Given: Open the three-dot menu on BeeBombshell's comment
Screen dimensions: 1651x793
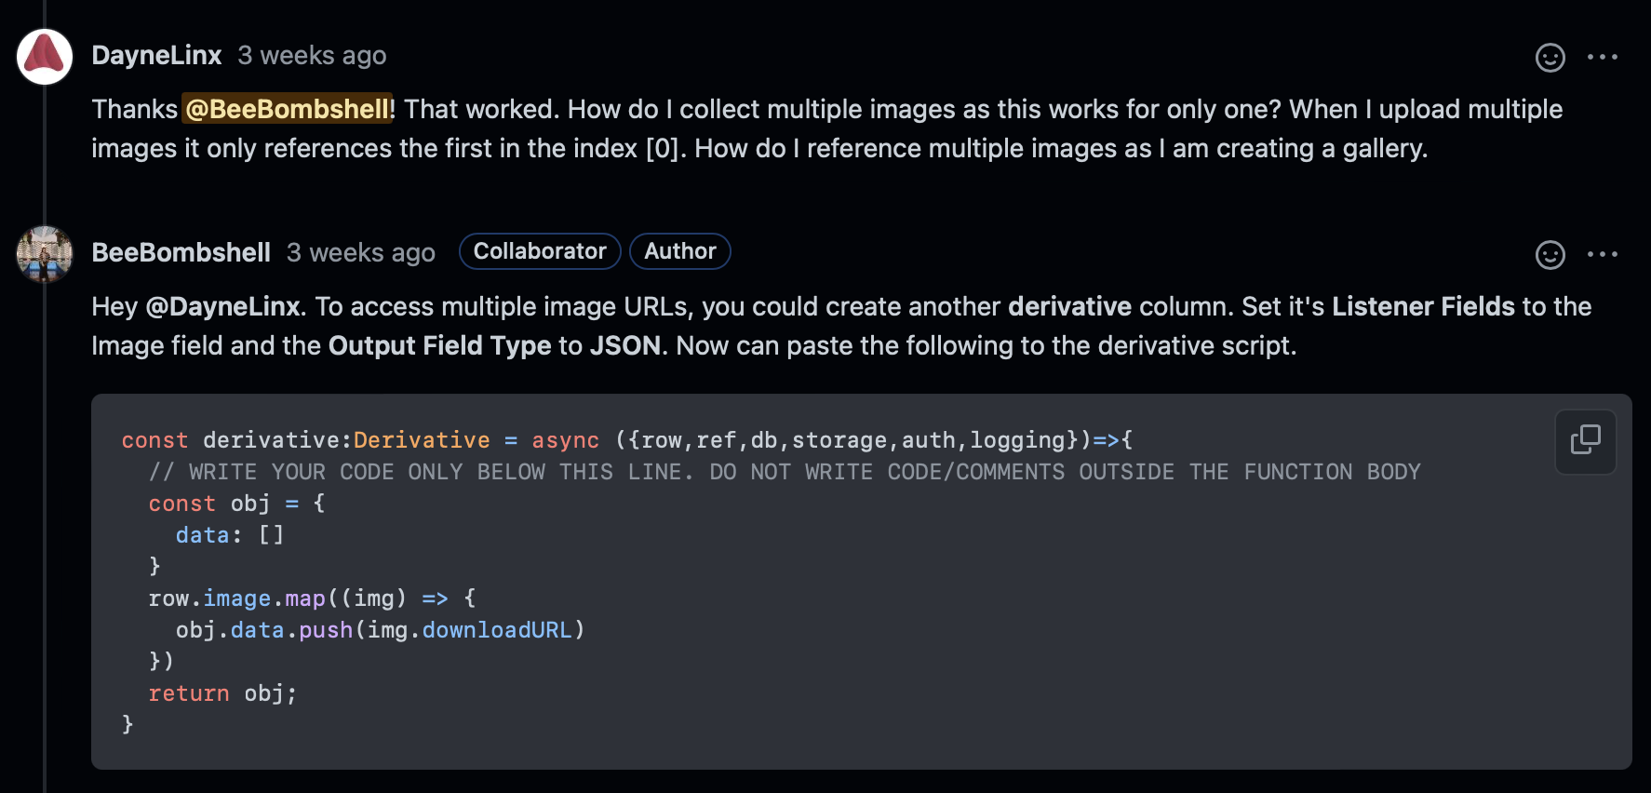Looking at the screenshot, I should tap(1602, 254).
